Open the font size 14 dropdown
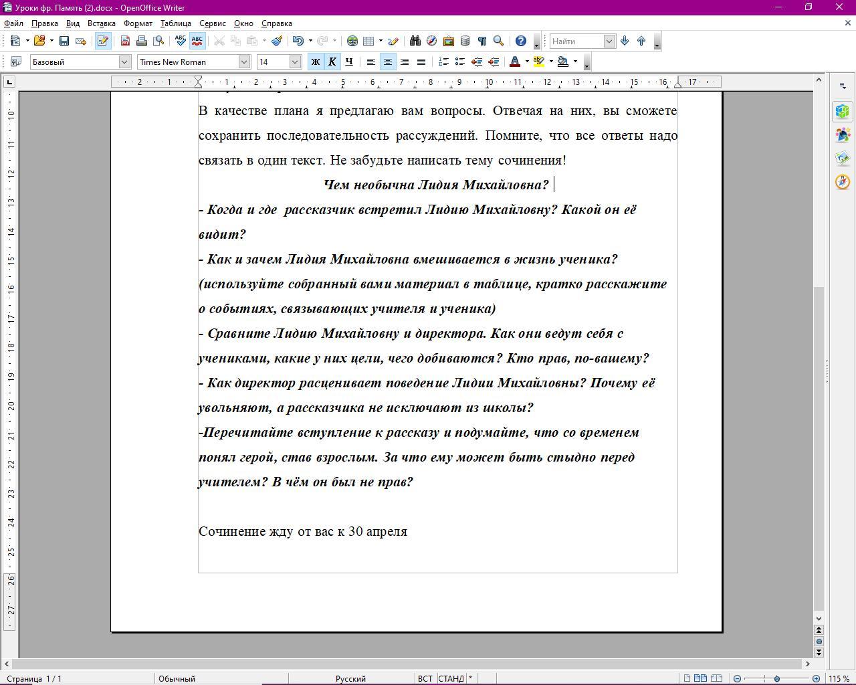The image size is (856, 685). pyautogui.click(x=295, y=62)
